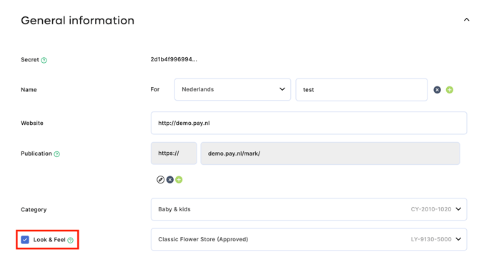Remove the Nederlands name entry
Image resolution: width=479 pixels, height=257 pixels.
[437, 90]
